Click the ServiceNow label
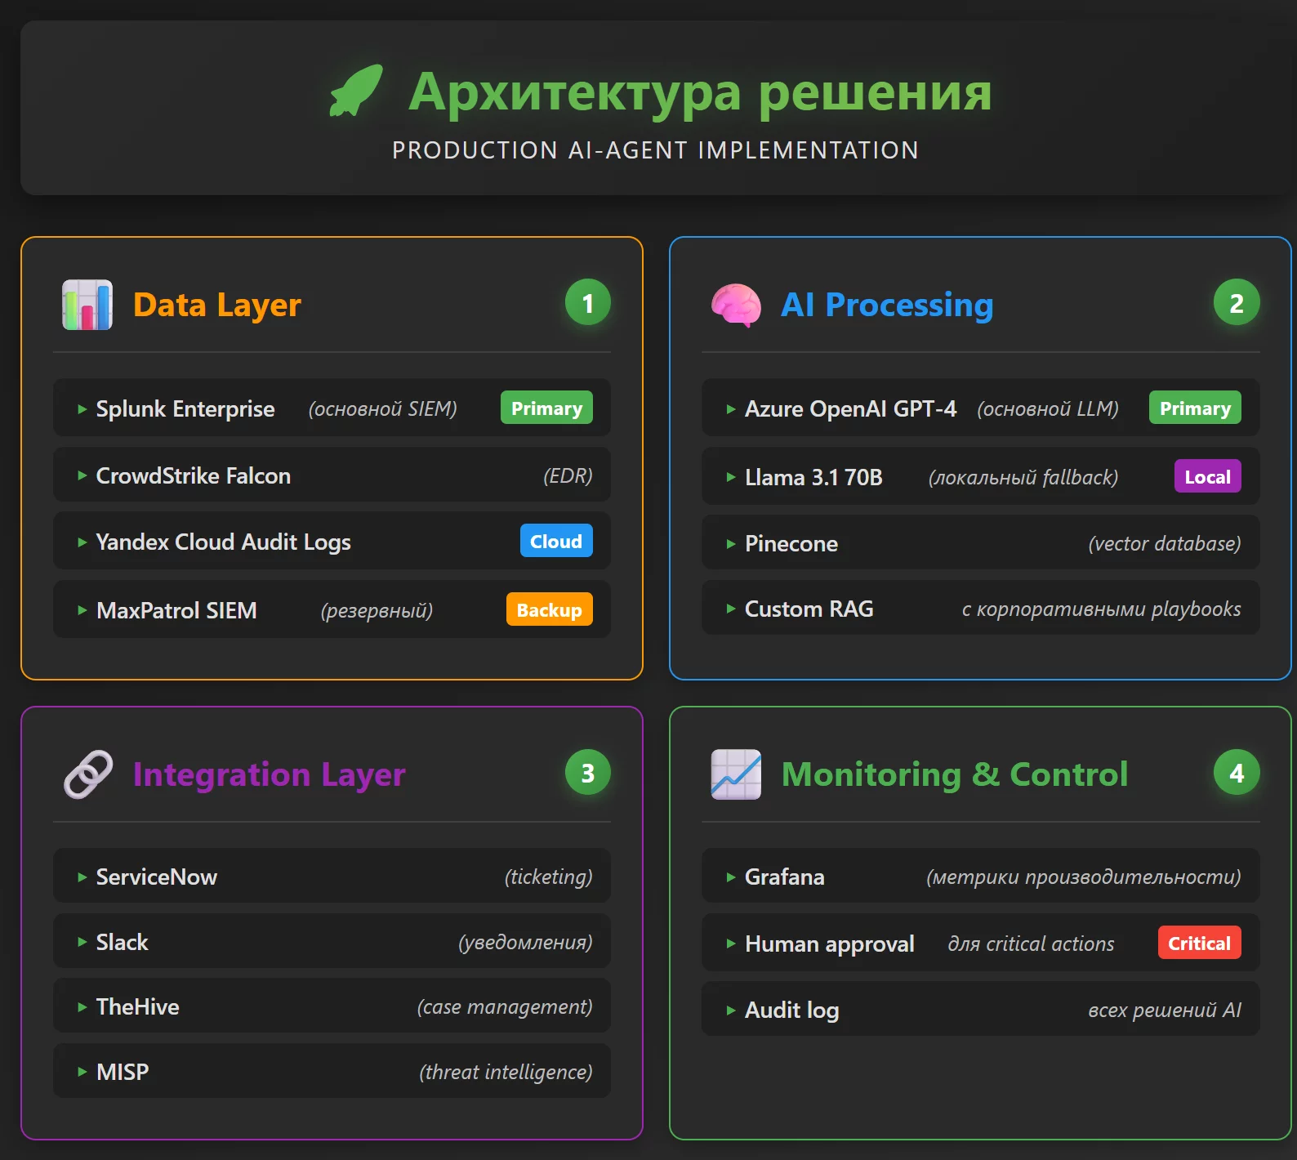The width and height of the screenshot is (1297, 1160). click(157, 877)
